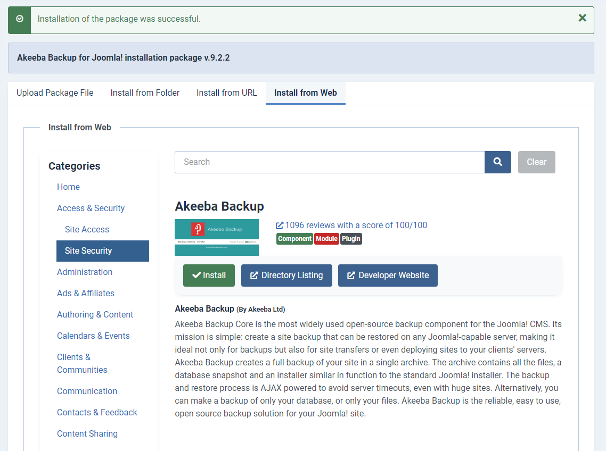
Task: Switch to Install from Folder tab
Action: point(145,93)
